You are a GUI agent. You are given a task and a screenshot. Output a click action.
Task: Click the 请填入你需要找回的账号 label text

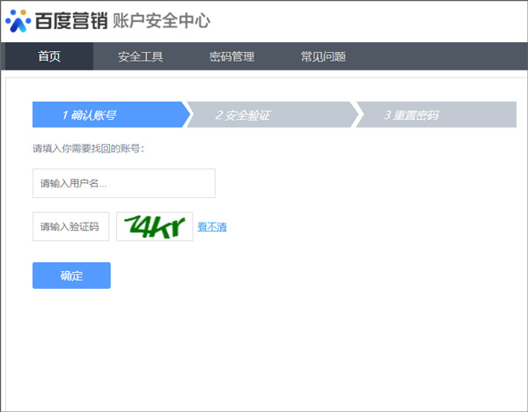pyautogui.click(x=88, y=148)
